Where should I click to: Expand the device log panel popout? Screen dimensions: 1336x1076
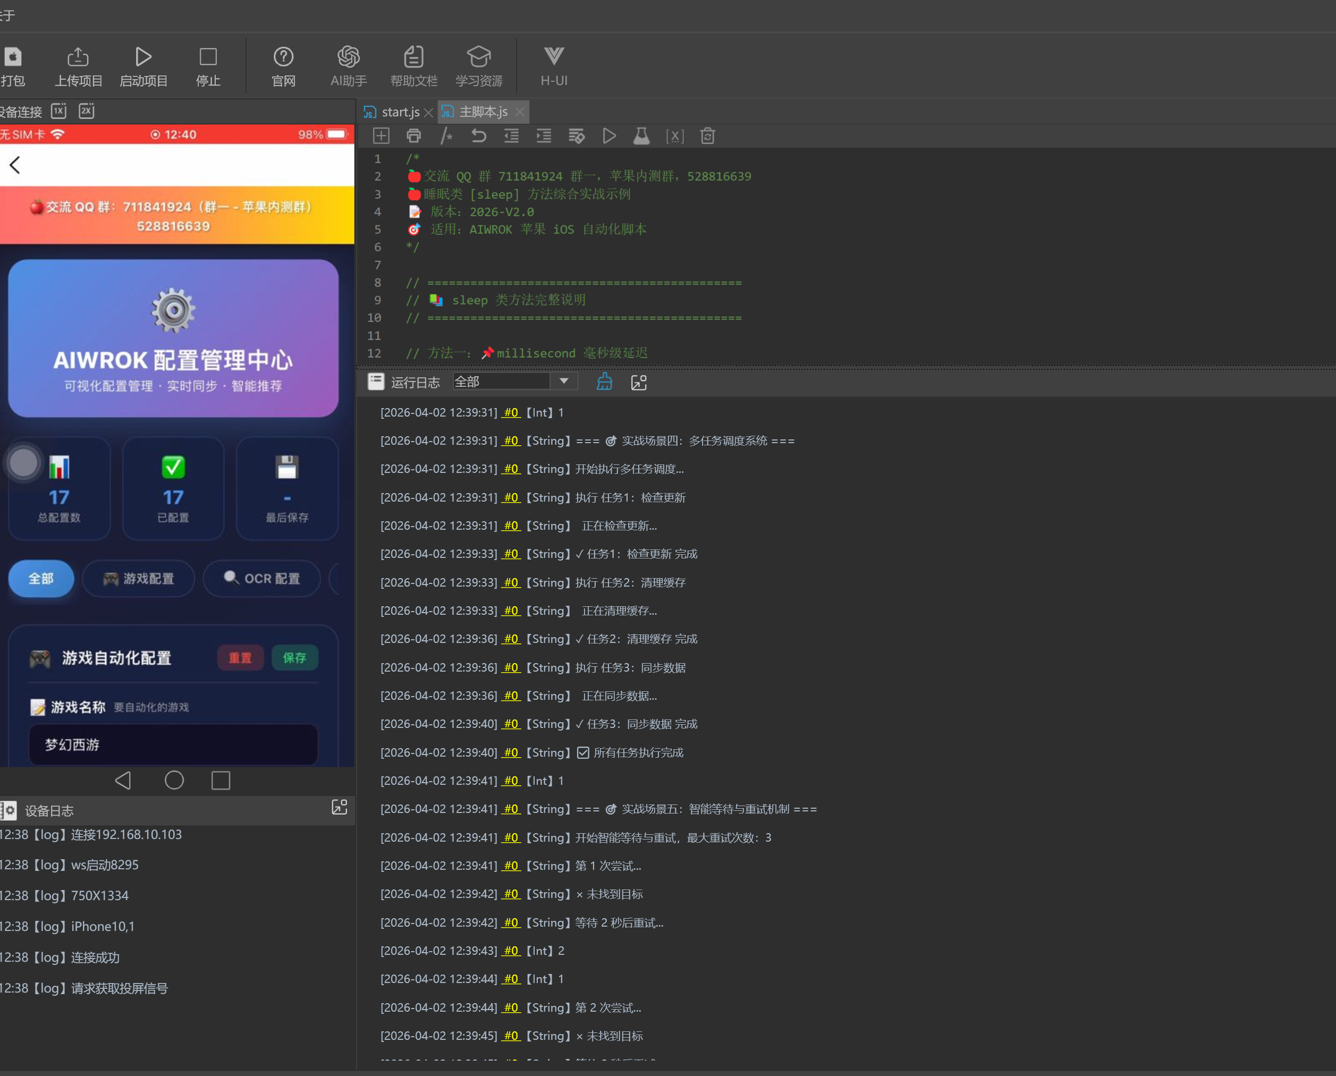pos(339,807)
